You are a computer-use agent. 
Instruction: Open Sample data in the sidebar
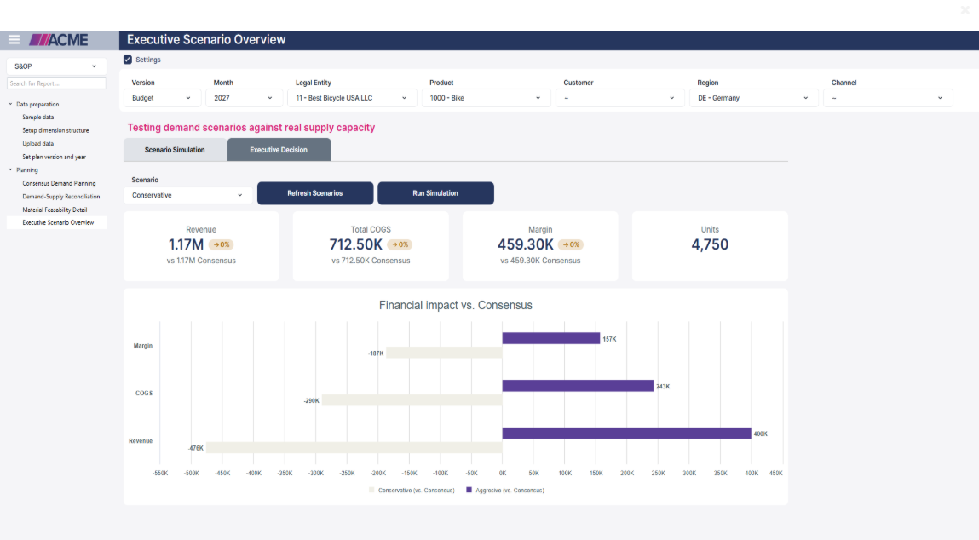[38, 118]
